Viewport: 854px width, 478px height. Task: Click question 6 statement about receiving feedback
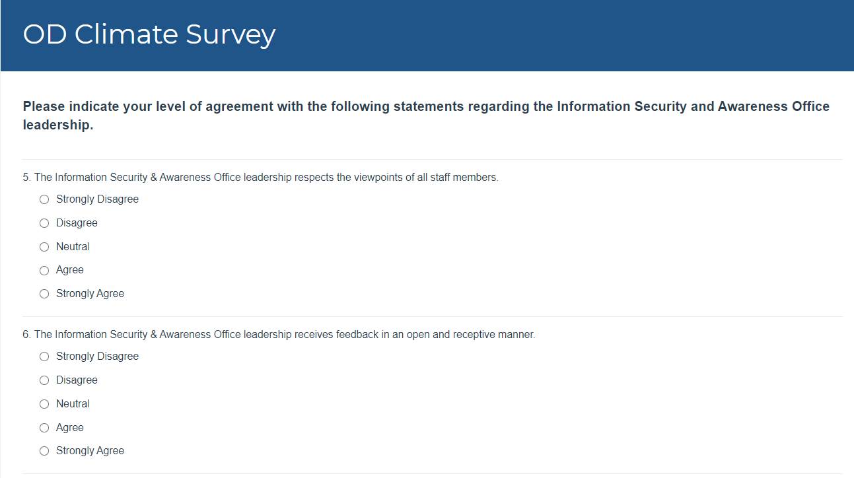[x=278, y=335]
